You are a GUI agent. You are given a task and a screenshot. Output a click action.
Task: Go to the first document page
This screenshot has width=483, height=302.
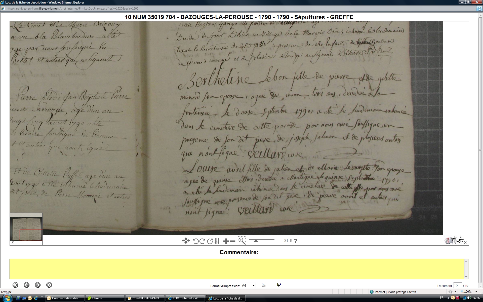tap(15, 285)
